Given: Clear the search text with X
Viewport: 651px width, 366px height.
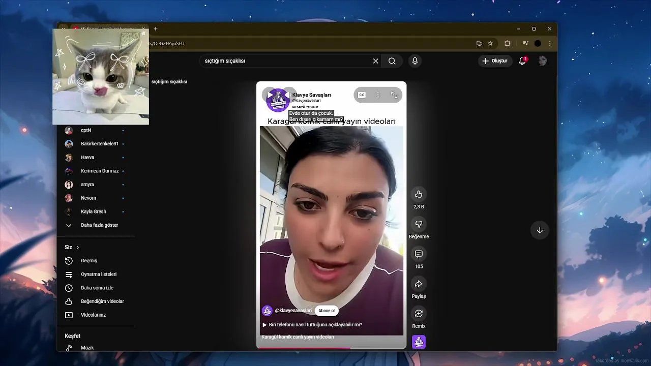Looking at the screenshot, I should (x=375, y=61).
